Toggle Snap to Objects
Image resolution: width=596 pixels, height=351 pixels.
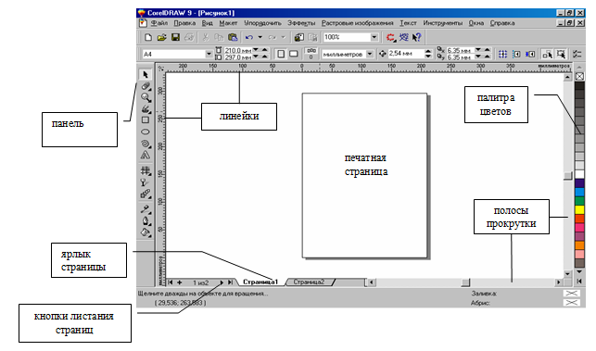(x=530, y=55)
